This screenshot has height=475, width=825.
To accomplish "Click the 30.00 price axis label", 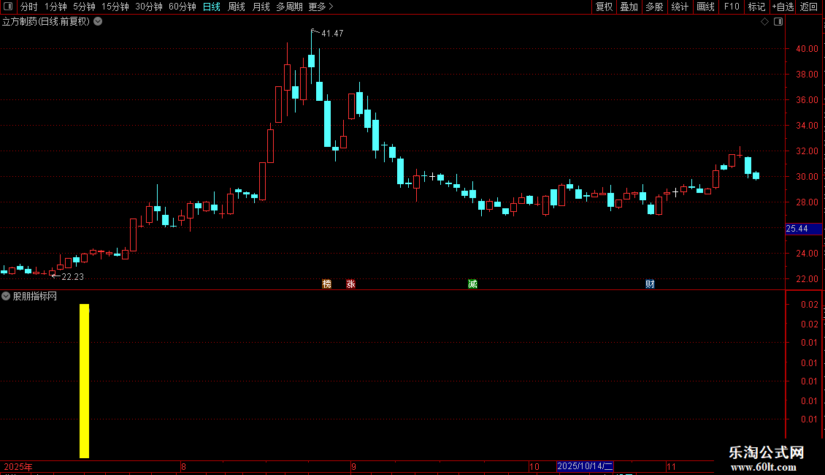I will tap(807, 176).
